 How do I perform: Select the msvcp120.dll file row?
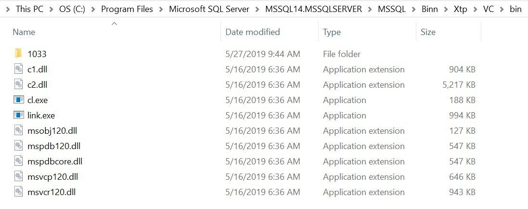[x=245, y=176]
